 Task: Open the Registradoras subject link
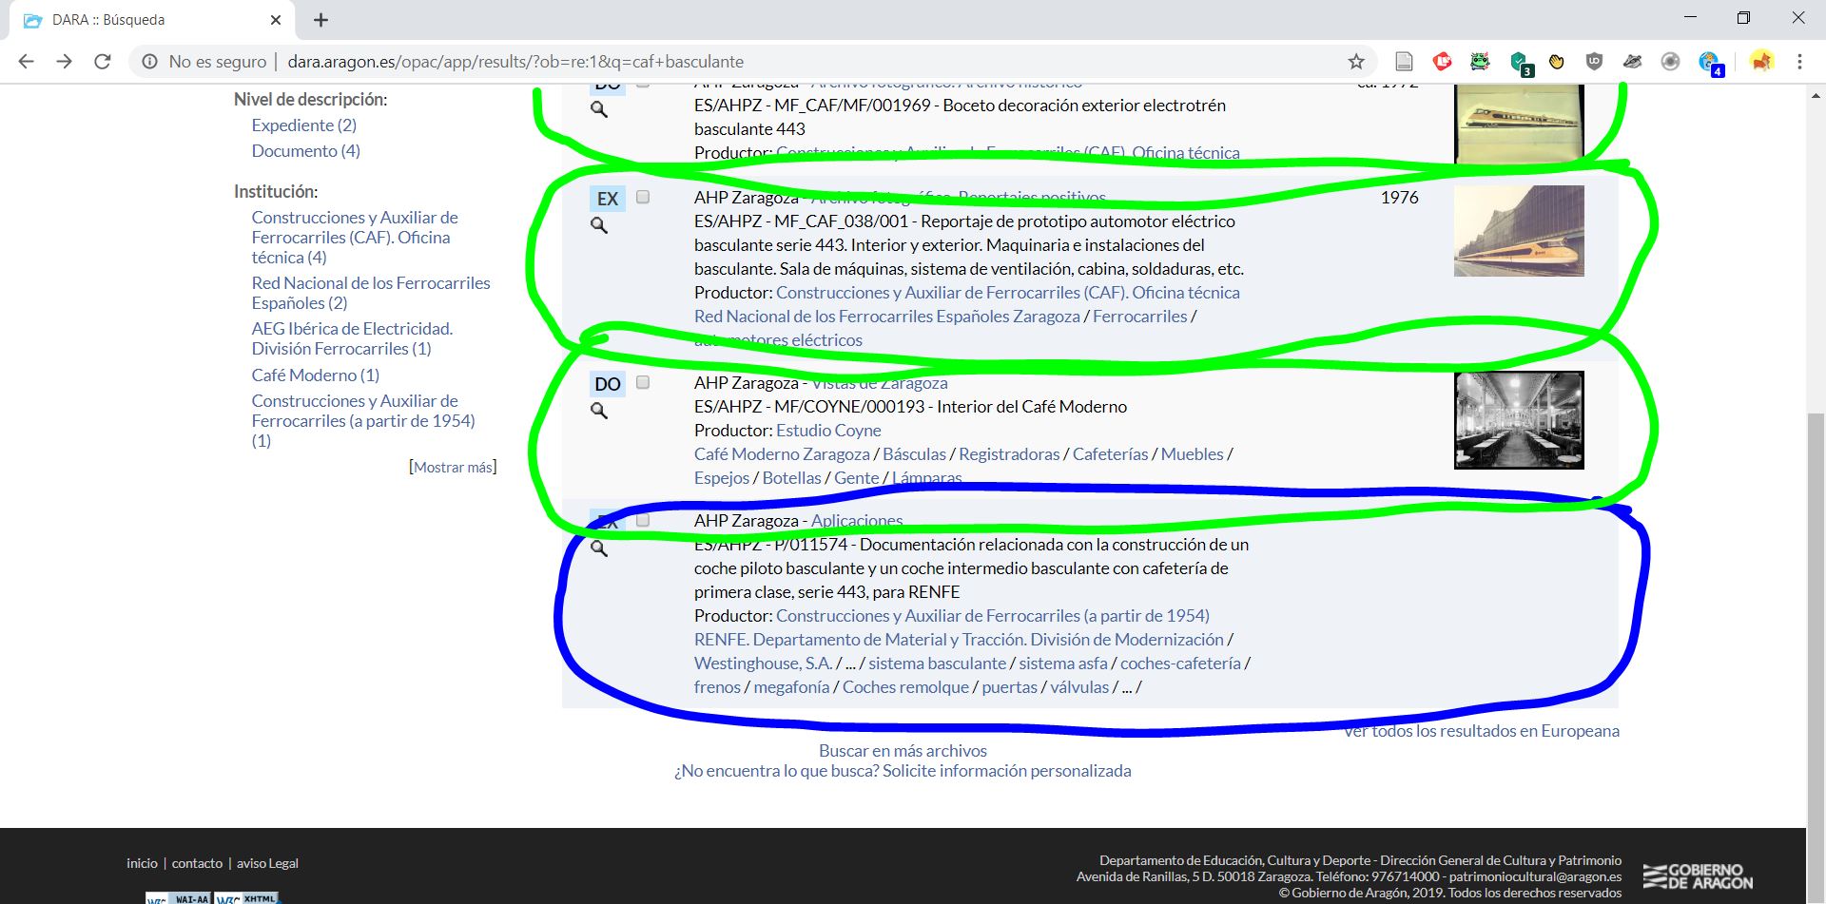[1009, 454]
